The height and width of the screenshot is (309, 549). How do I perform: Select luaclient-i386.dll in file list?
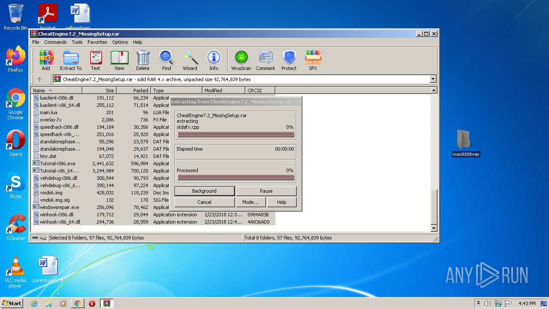point(56,98)
